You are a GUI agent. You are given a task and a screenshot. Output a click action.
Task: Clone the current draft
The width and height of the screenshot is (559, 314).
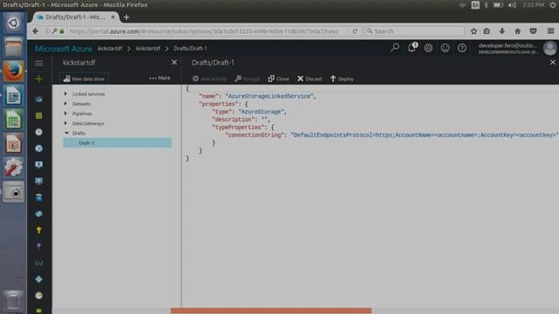coord(278,79)
